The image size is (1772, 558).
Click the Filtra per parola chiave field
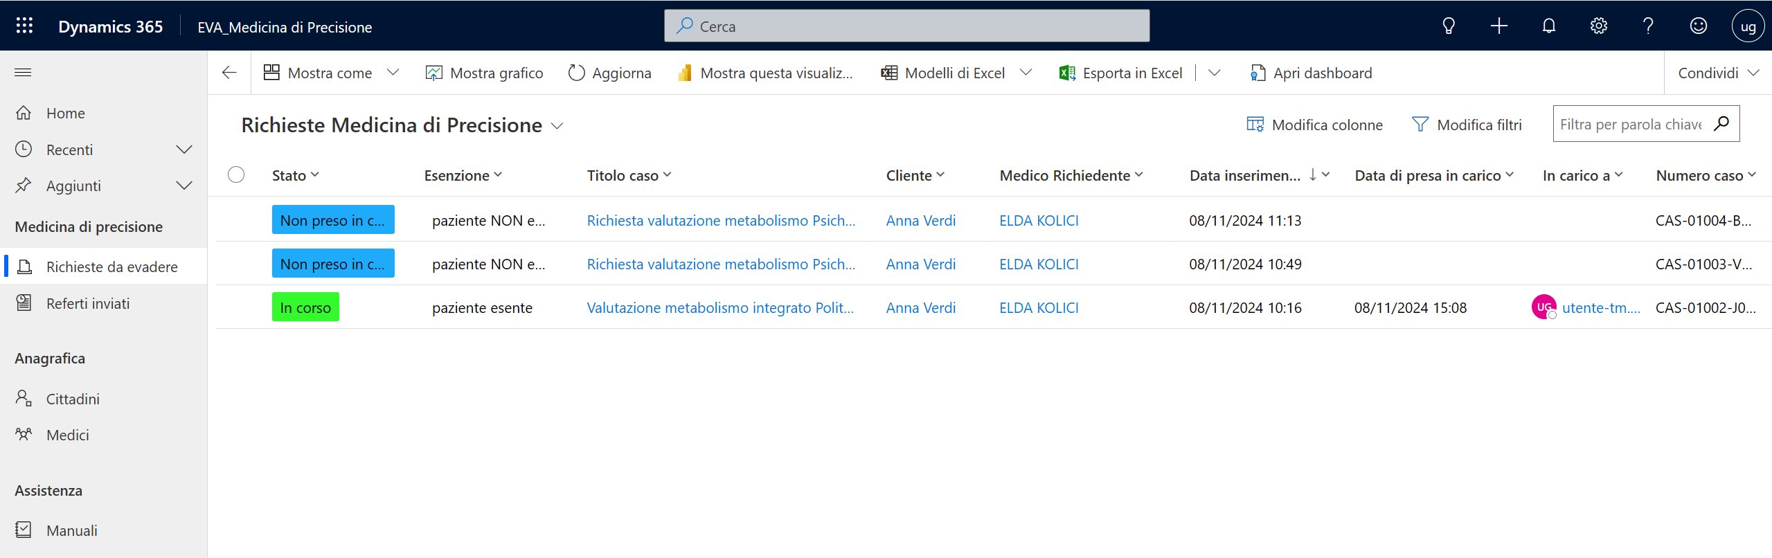coord(1631,125)
